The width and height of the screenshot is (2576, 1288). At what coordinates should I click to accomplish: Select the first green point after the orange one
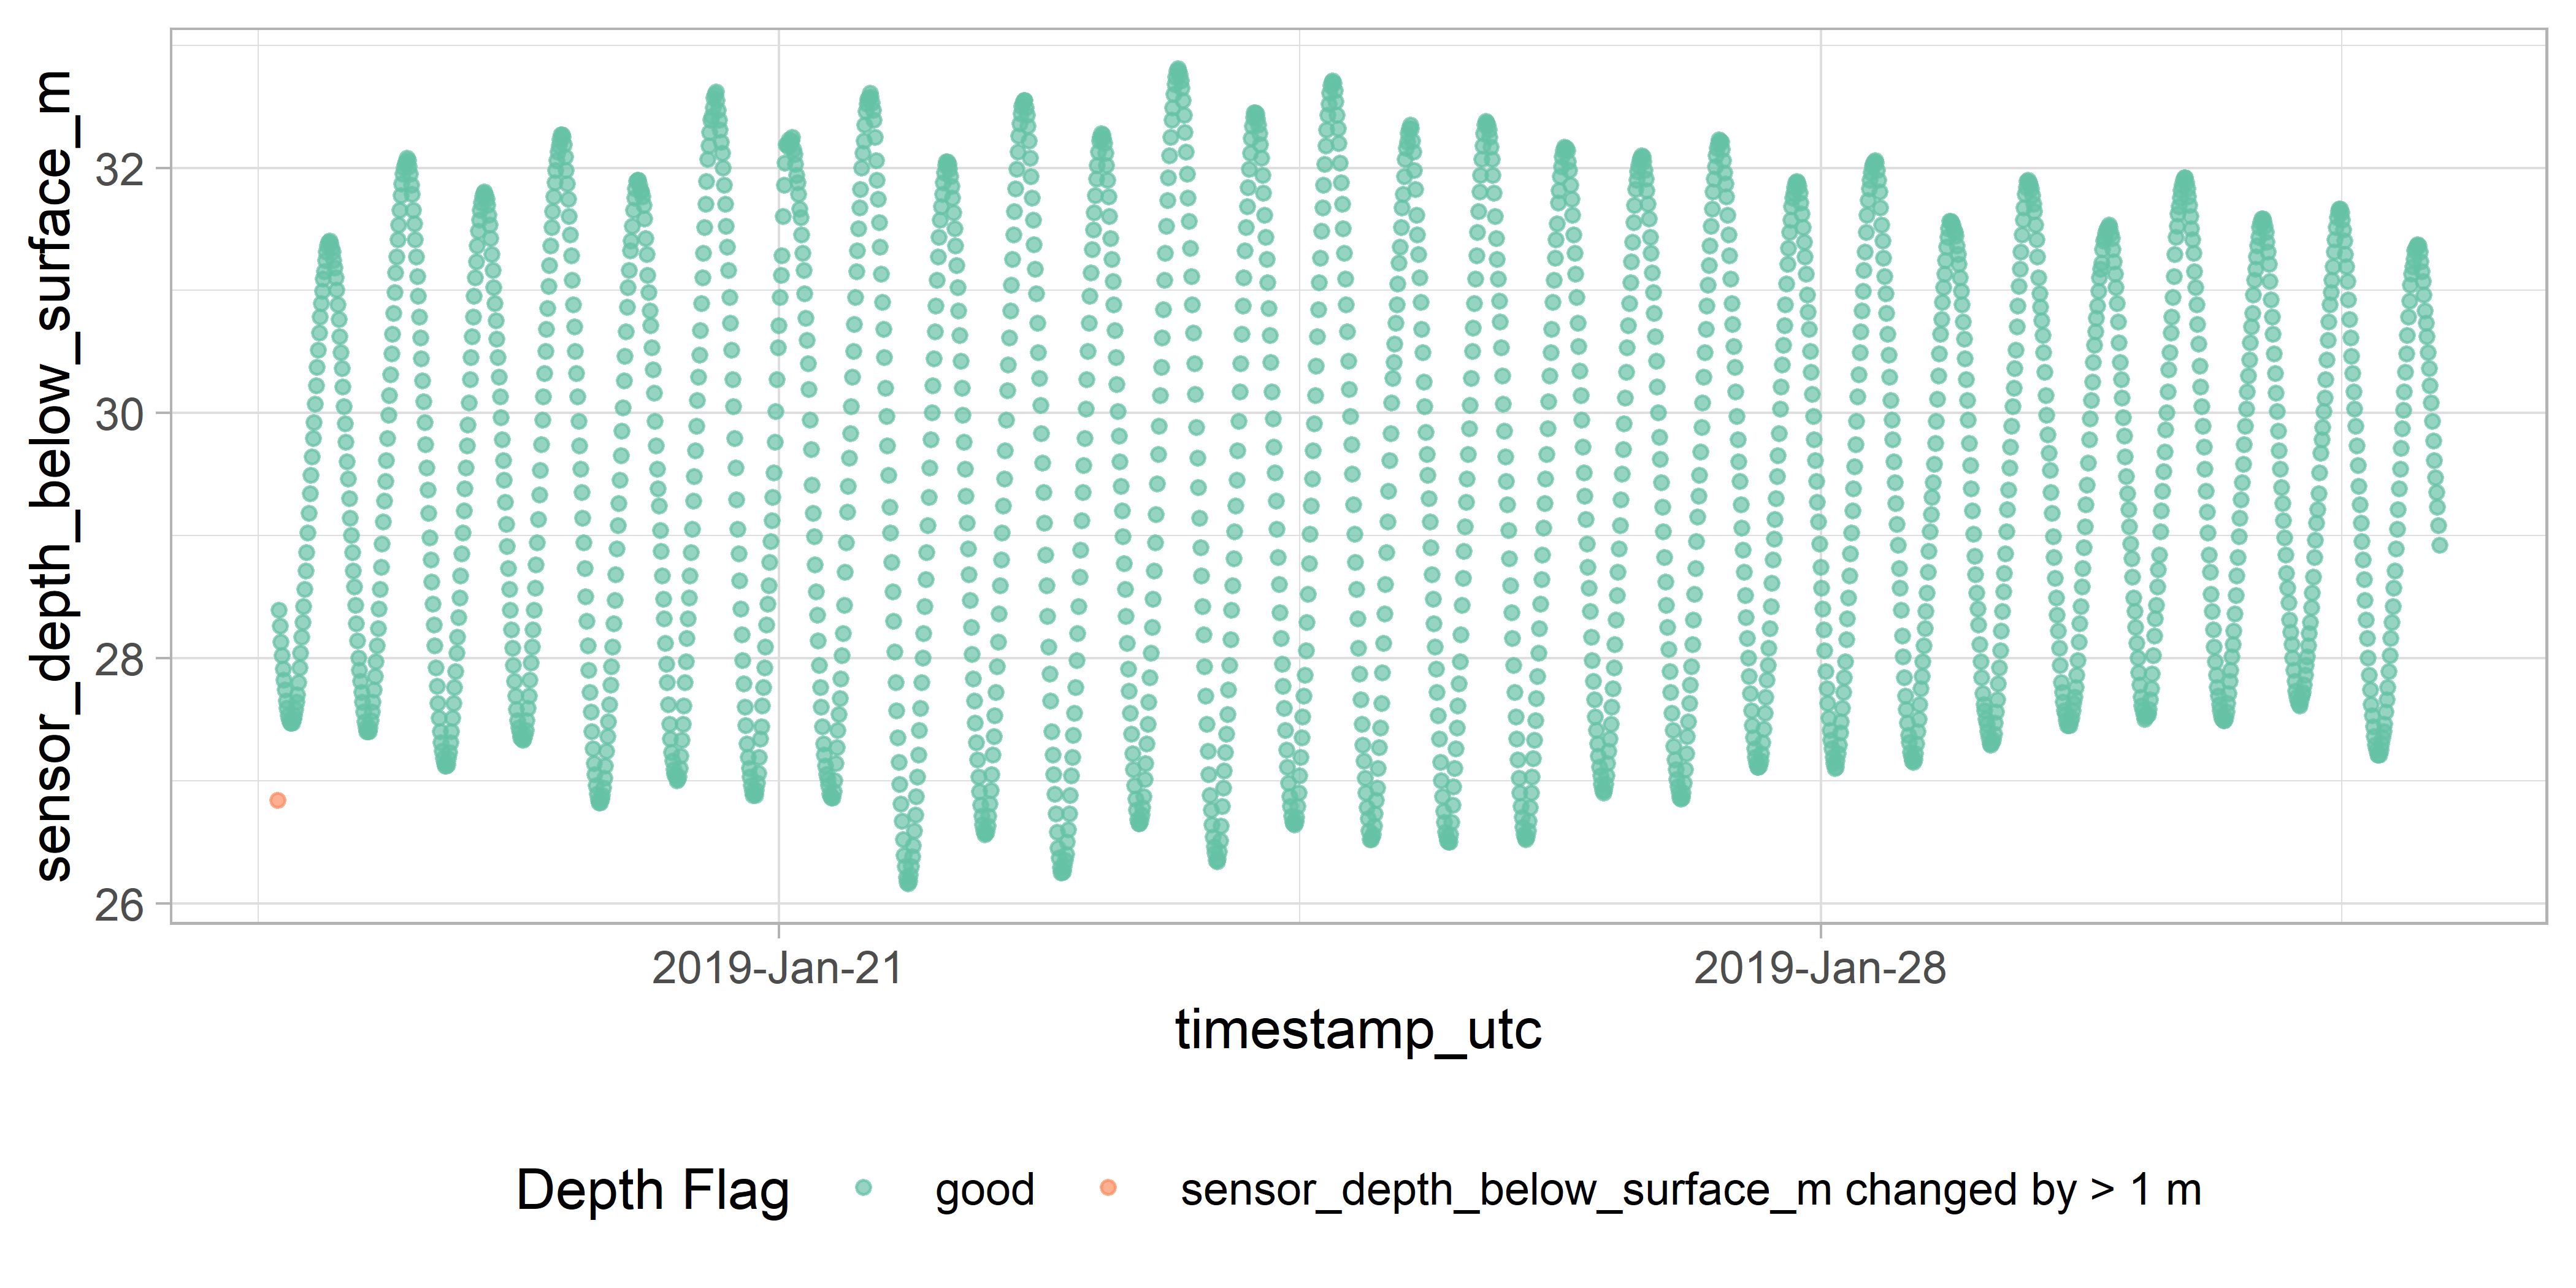pyautogui.click(x=279, y=610)
